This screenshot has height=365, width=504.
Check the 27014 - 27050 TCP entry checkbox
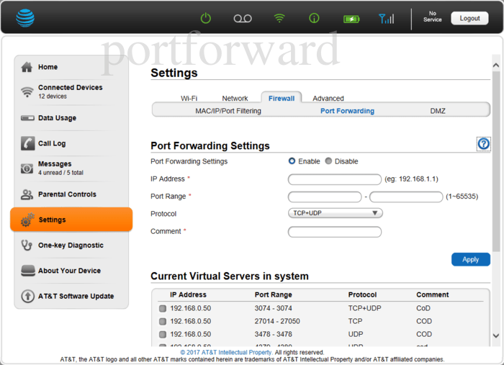point(163,321)
